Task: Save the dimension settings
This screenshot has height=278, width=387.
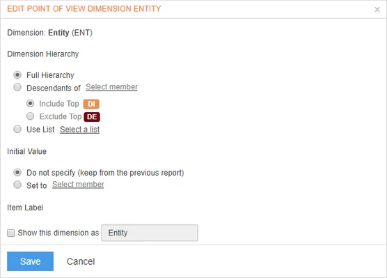Action: (30, 261)
